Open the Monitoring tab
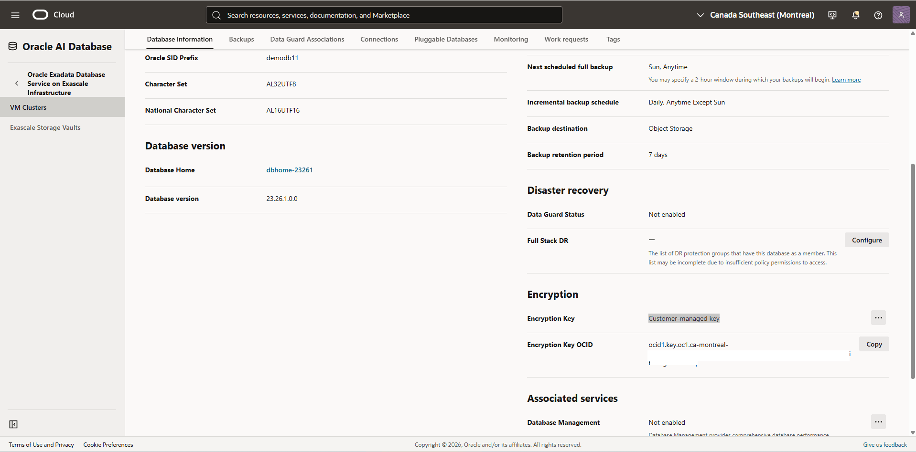 [511, 40]
